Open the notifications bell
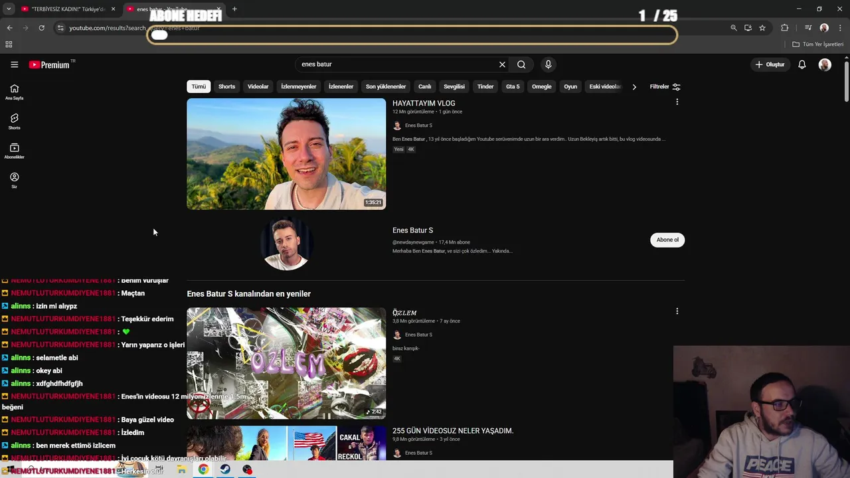The width and height of the screenshot is (850, 478). click(x=802, y=64)
